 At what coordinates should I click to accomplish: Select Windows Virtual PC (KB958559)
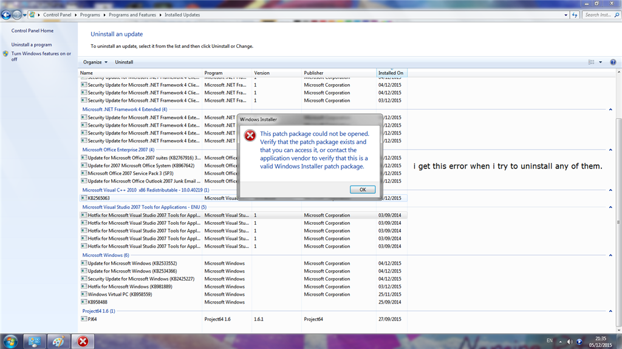[244, 294]
